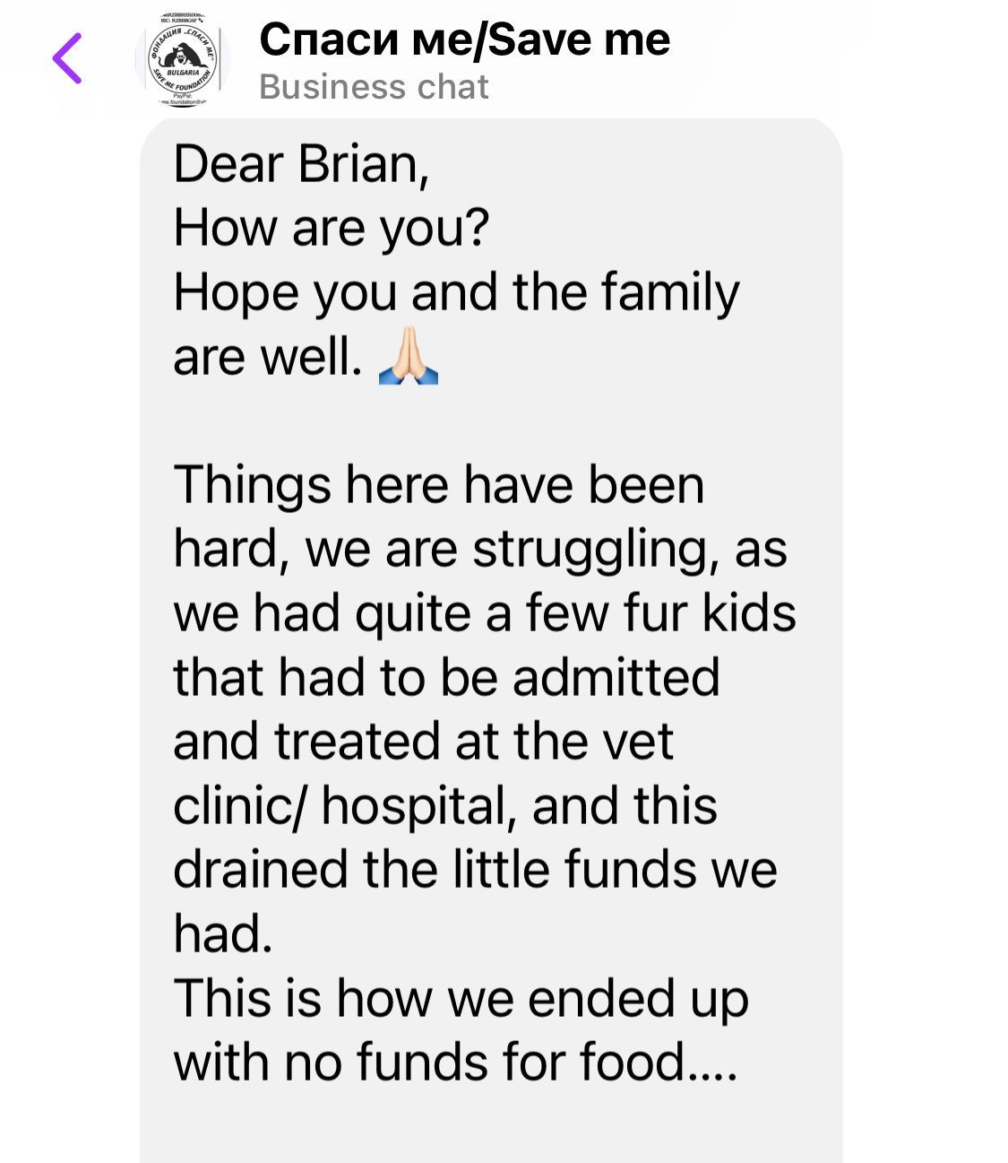Click 'with no funds for food....' line
This screenshot has width=1008, height=1163.
tap(455, 1063)
